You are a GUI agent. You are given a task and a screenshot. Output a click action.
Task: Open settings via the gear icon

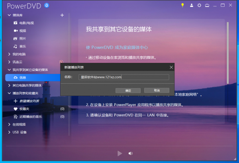point(200,5)
